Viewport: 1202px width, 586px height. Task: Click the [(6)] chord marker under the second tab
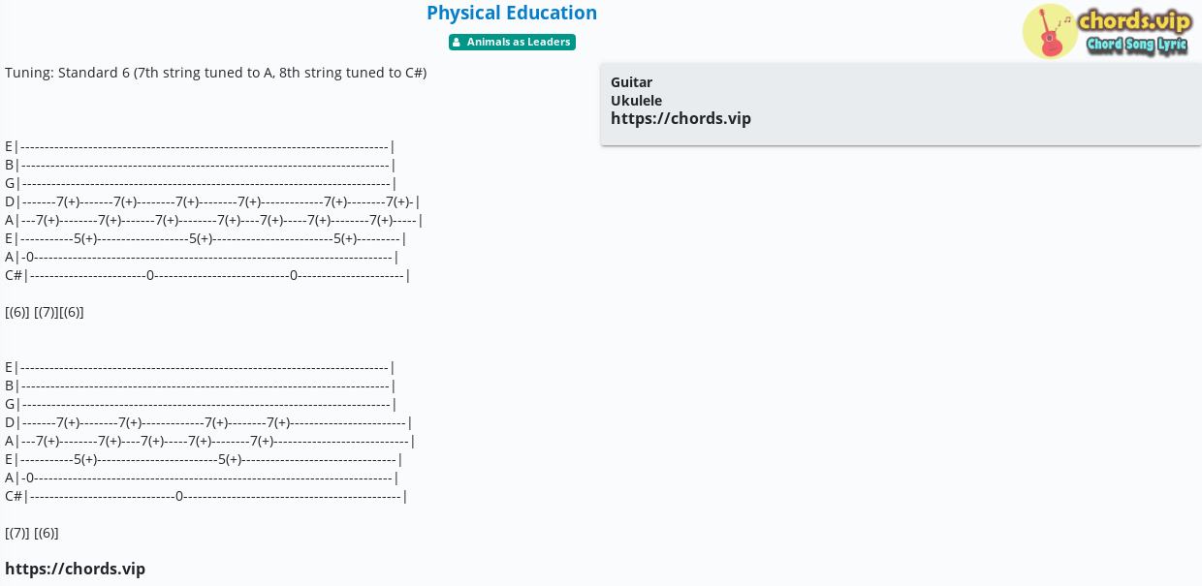point(47,533)
